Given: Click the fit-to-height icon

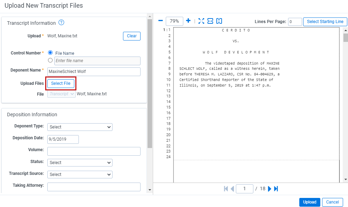Looking at the screenshot, I should (219, 21).
